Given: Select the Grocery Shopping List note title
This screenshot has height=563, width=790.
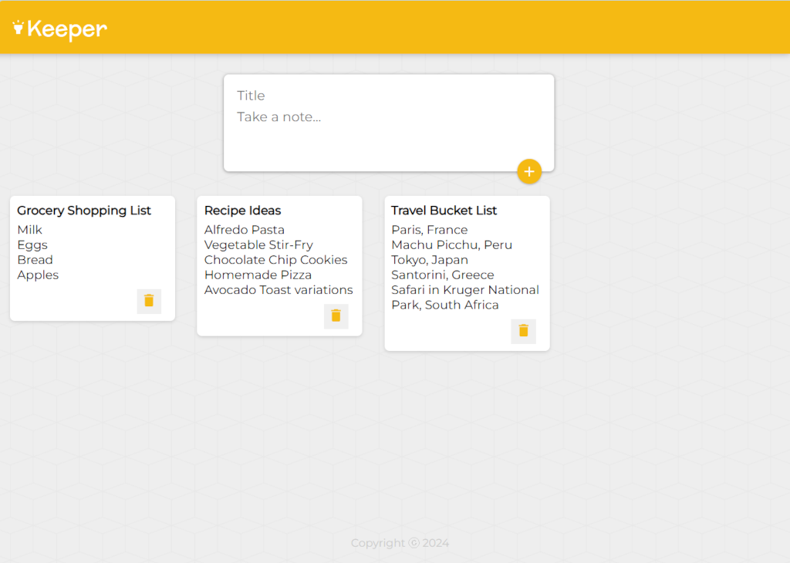Looking at the screenshot, I should [x=84, y=211].
